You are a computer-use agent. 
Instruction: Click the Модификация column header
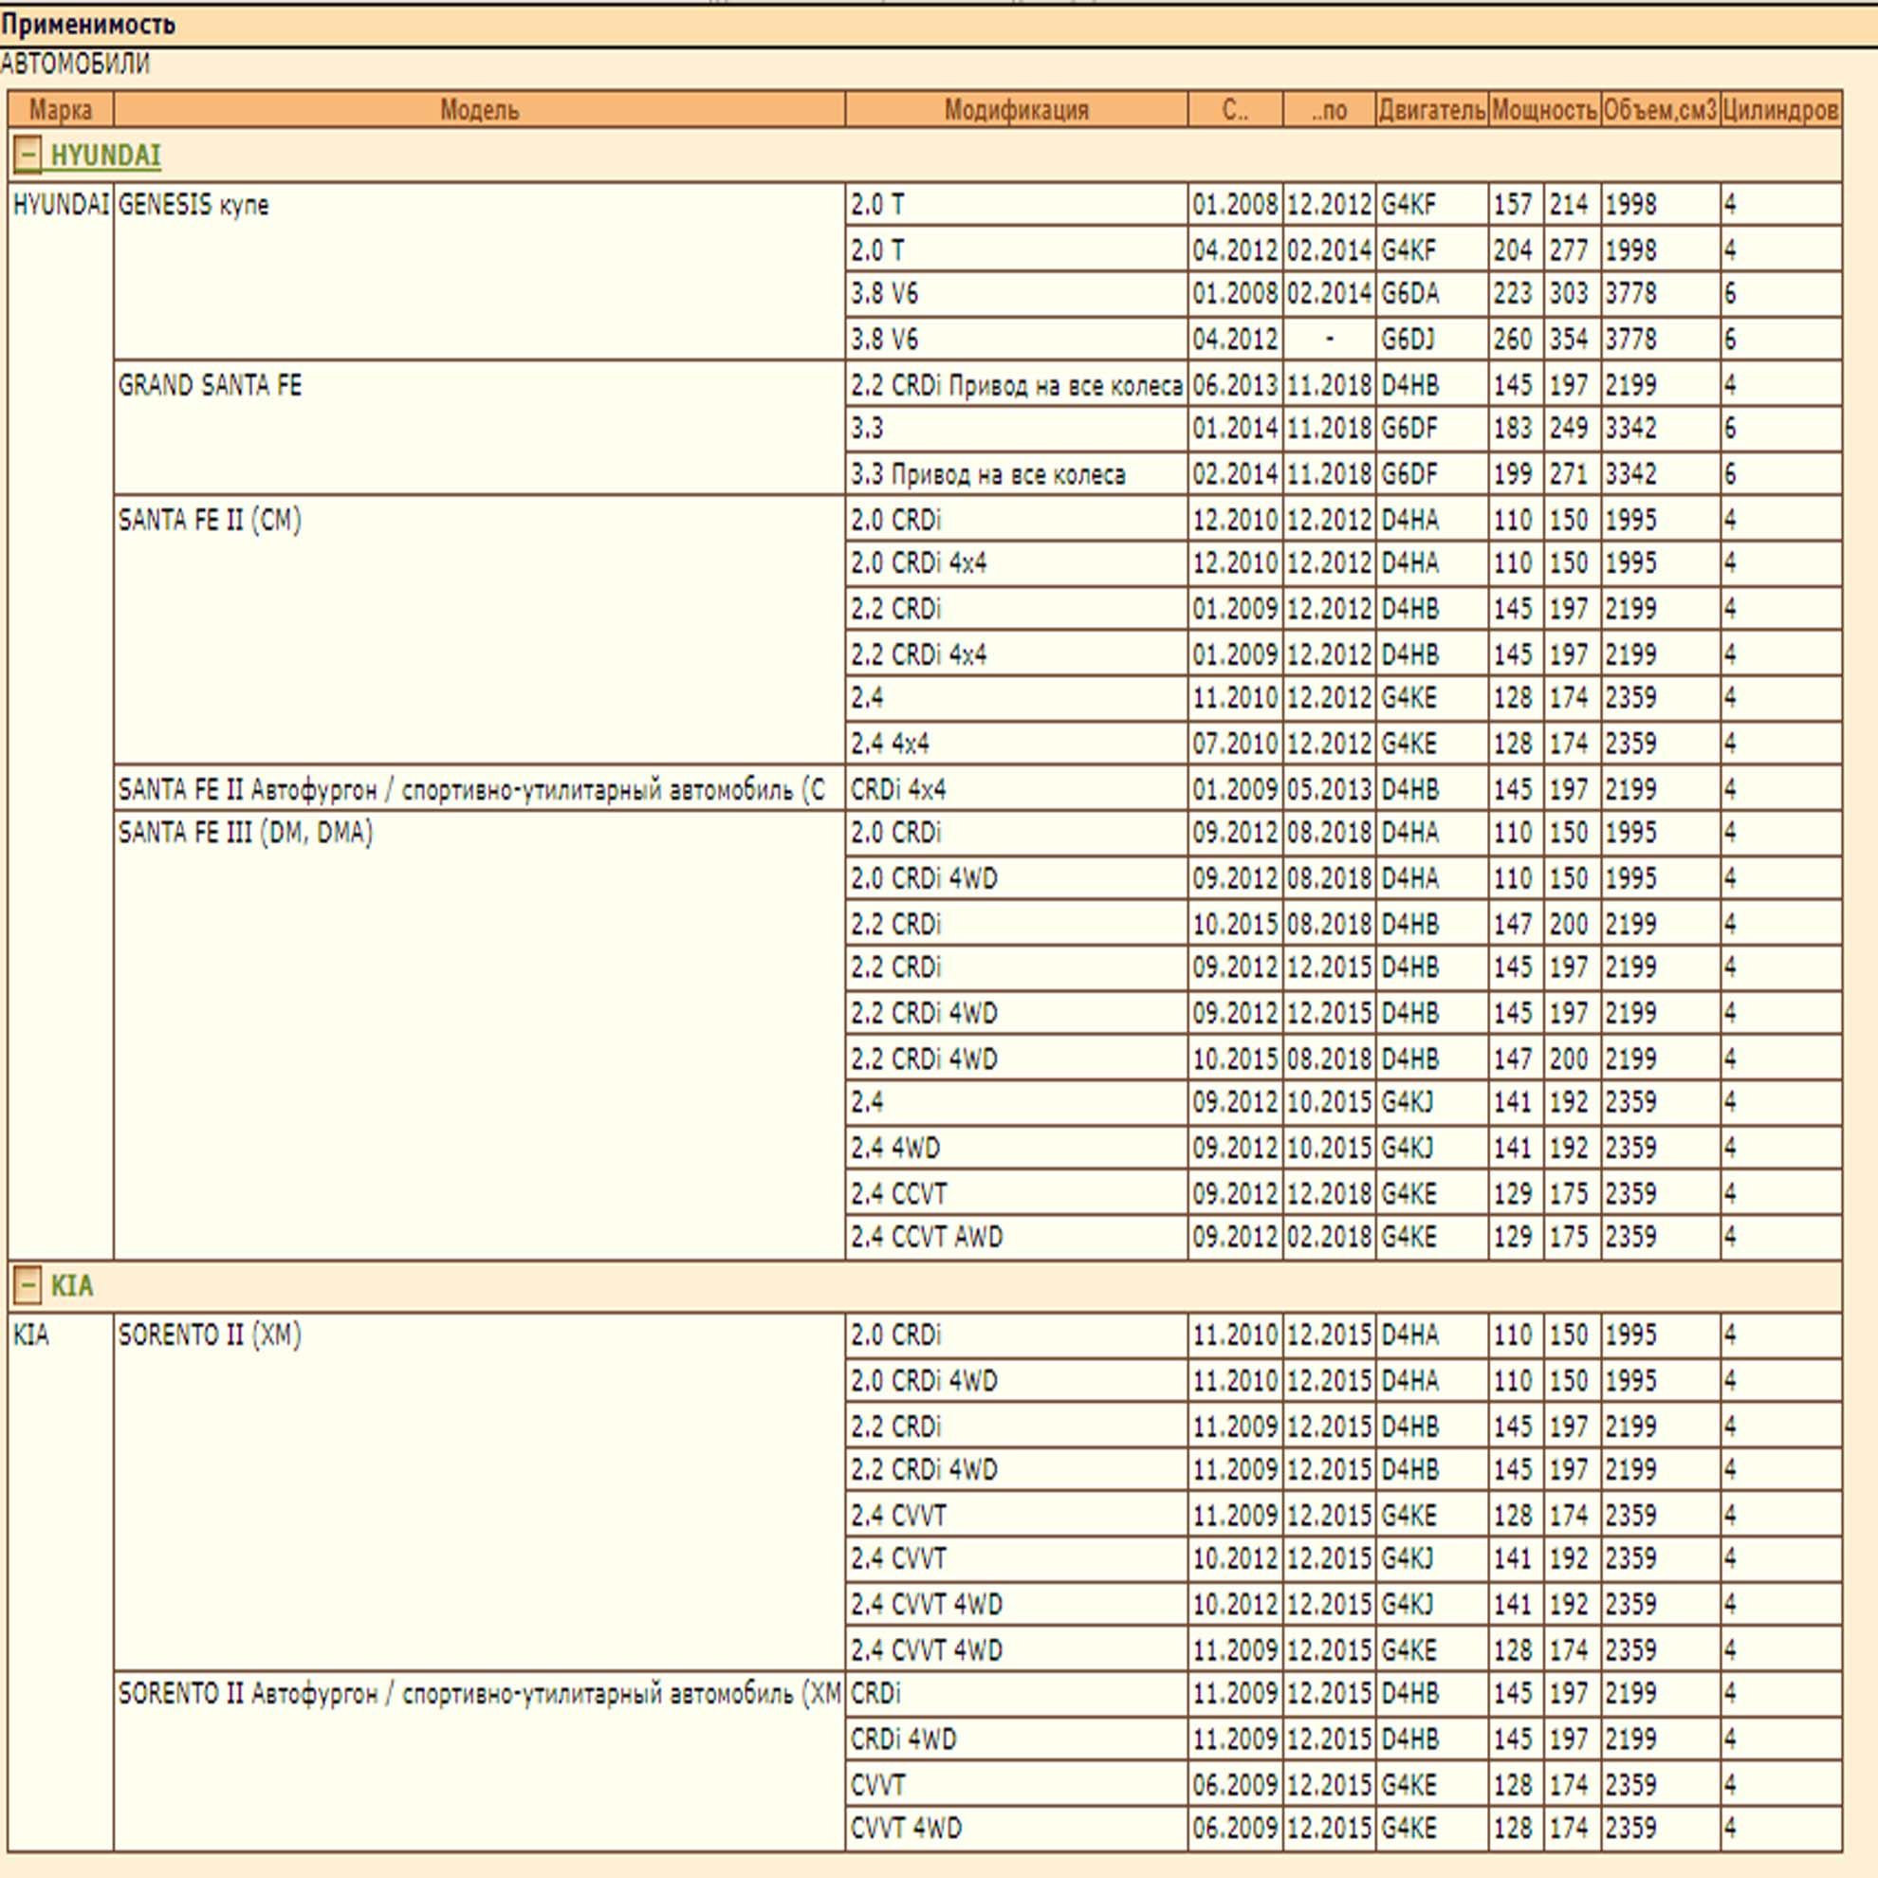1017,110
